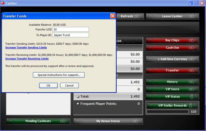Click the bullet beside Frequent Player Points
The image size is (206, 131).
click(x=78, y=104)
